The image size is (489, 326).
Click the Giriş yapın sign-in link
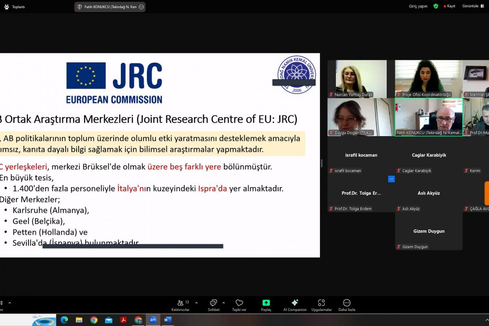click(x=418, y=6)
